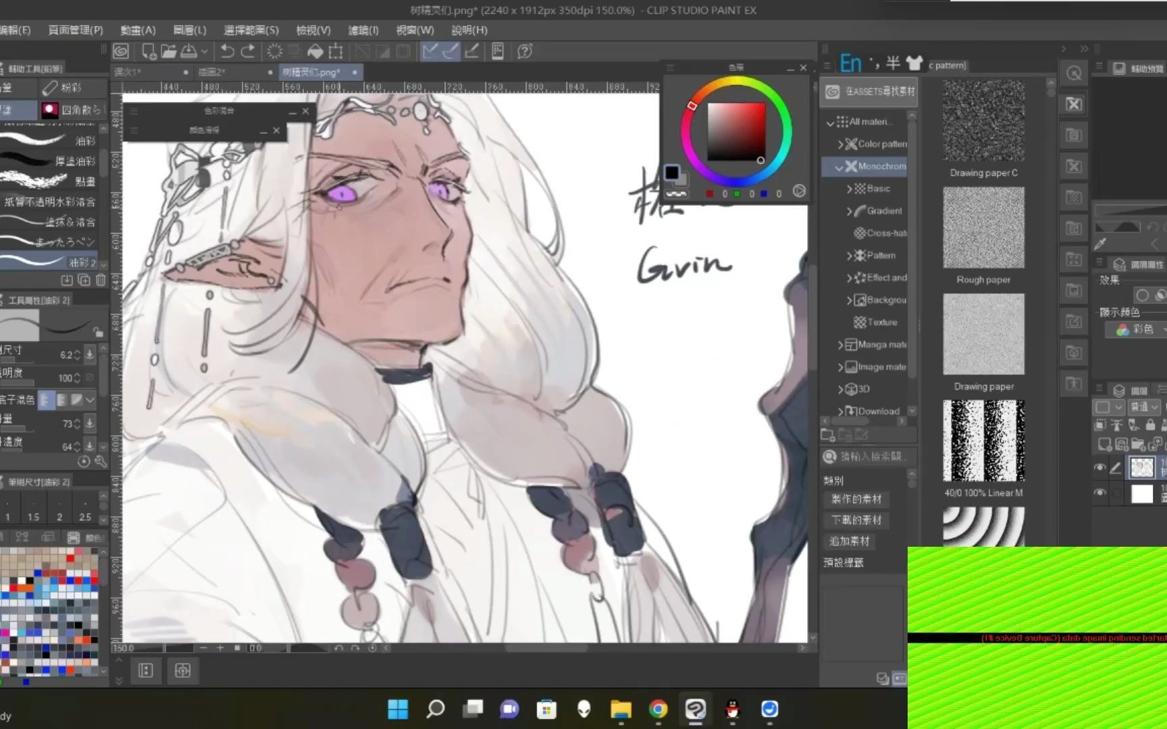Search for materials on ASSETS button
Screen dimensions: 1167x729
[x=868, y=91]
